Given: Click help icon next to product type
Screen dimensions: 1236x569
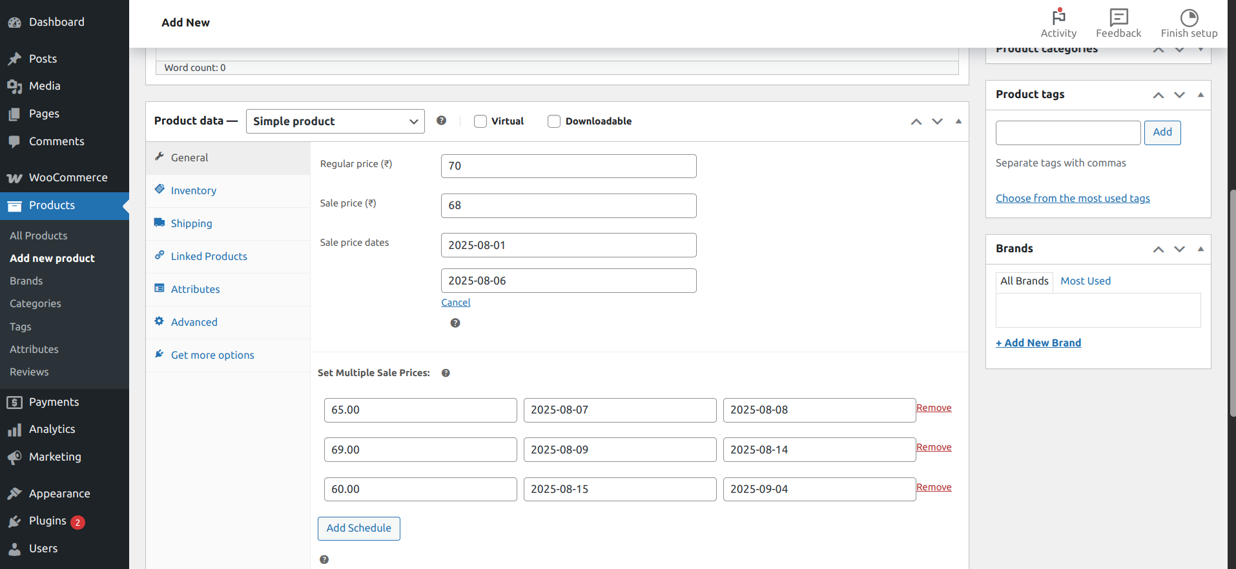Looking at the screenshot, I should 442,121.
